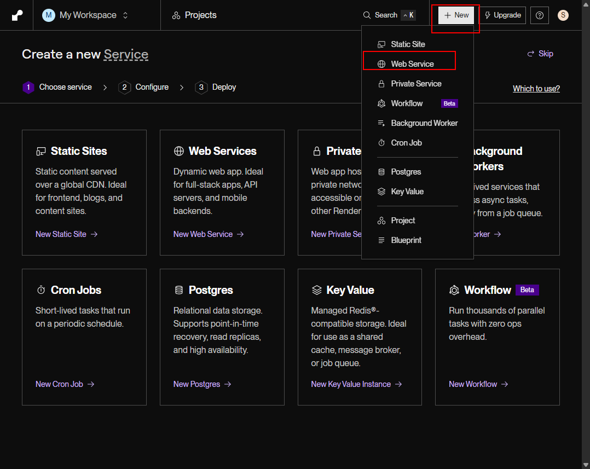Click the Private card lock icon
This screenshot has height=469, width=590.
pos(317,151)
